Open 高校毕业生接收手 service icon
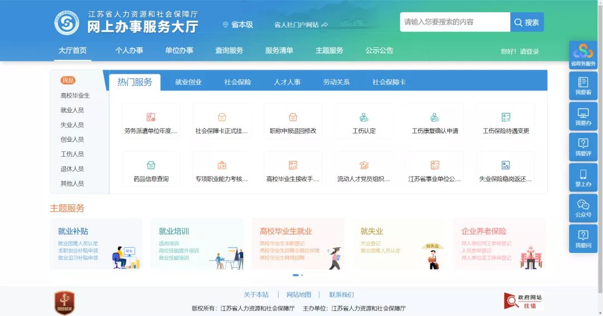 click(x=293, y=165)
